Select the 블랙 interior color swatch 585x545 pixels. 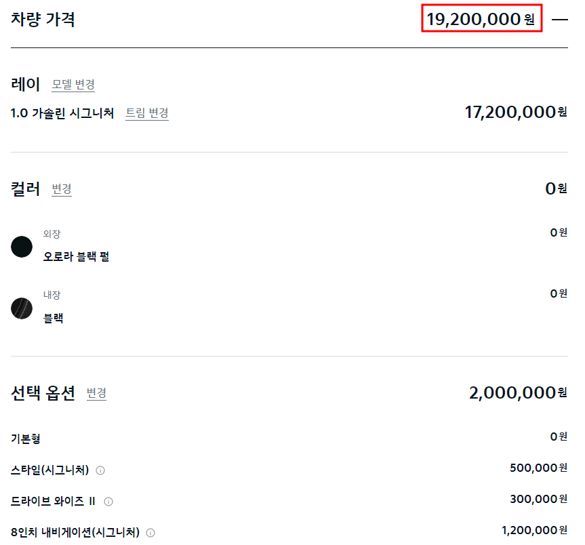click(22, 308)
